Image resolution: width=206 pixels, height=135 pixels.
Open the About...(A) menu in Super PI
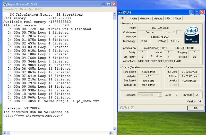(26, 9)
